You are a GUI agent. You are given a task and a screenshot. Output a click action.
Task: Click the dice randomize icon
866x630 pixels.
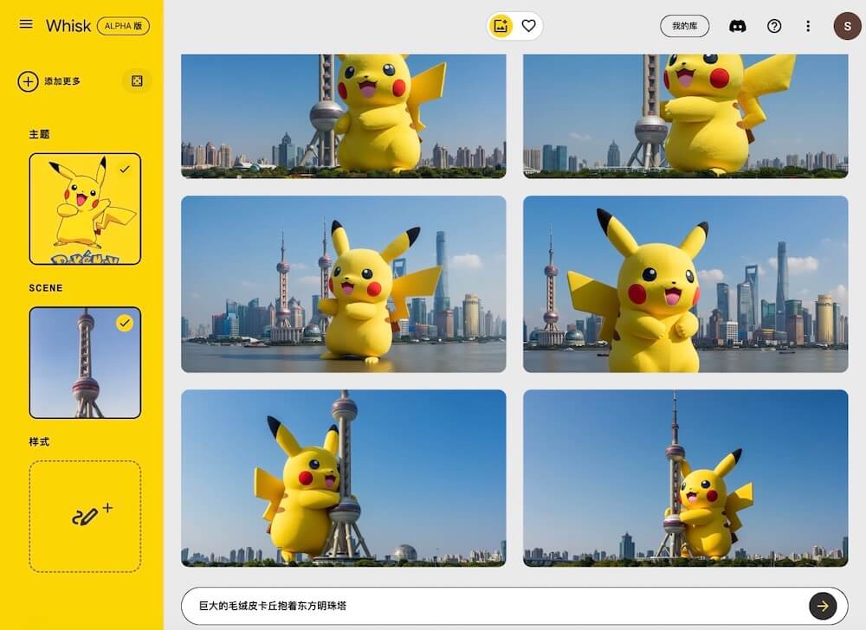click(137, 81)
